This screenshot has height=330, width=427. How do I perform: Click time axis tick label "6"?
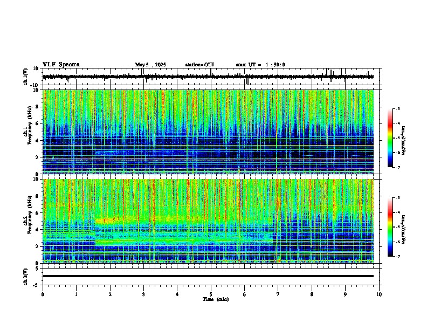click(245, 294)
